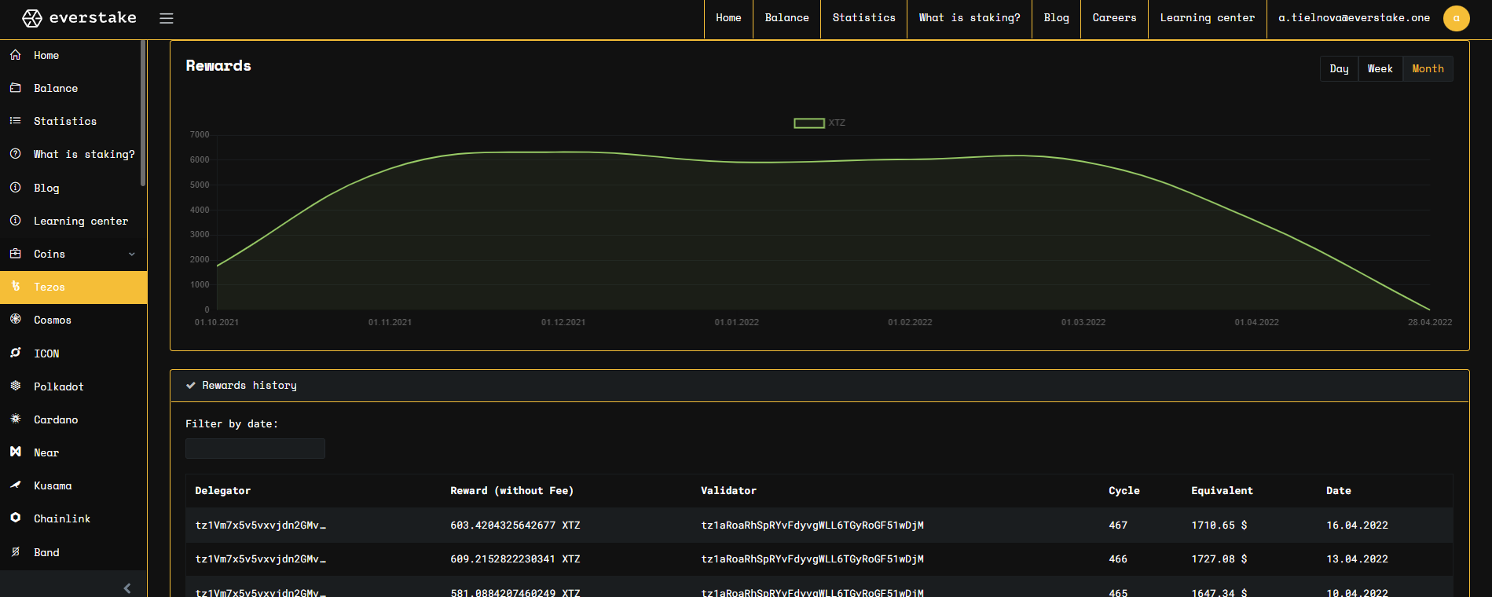This screenshot has width=1492, height=597.
Task: Open Statistics in top navigation bar
Action: point(864,18)
